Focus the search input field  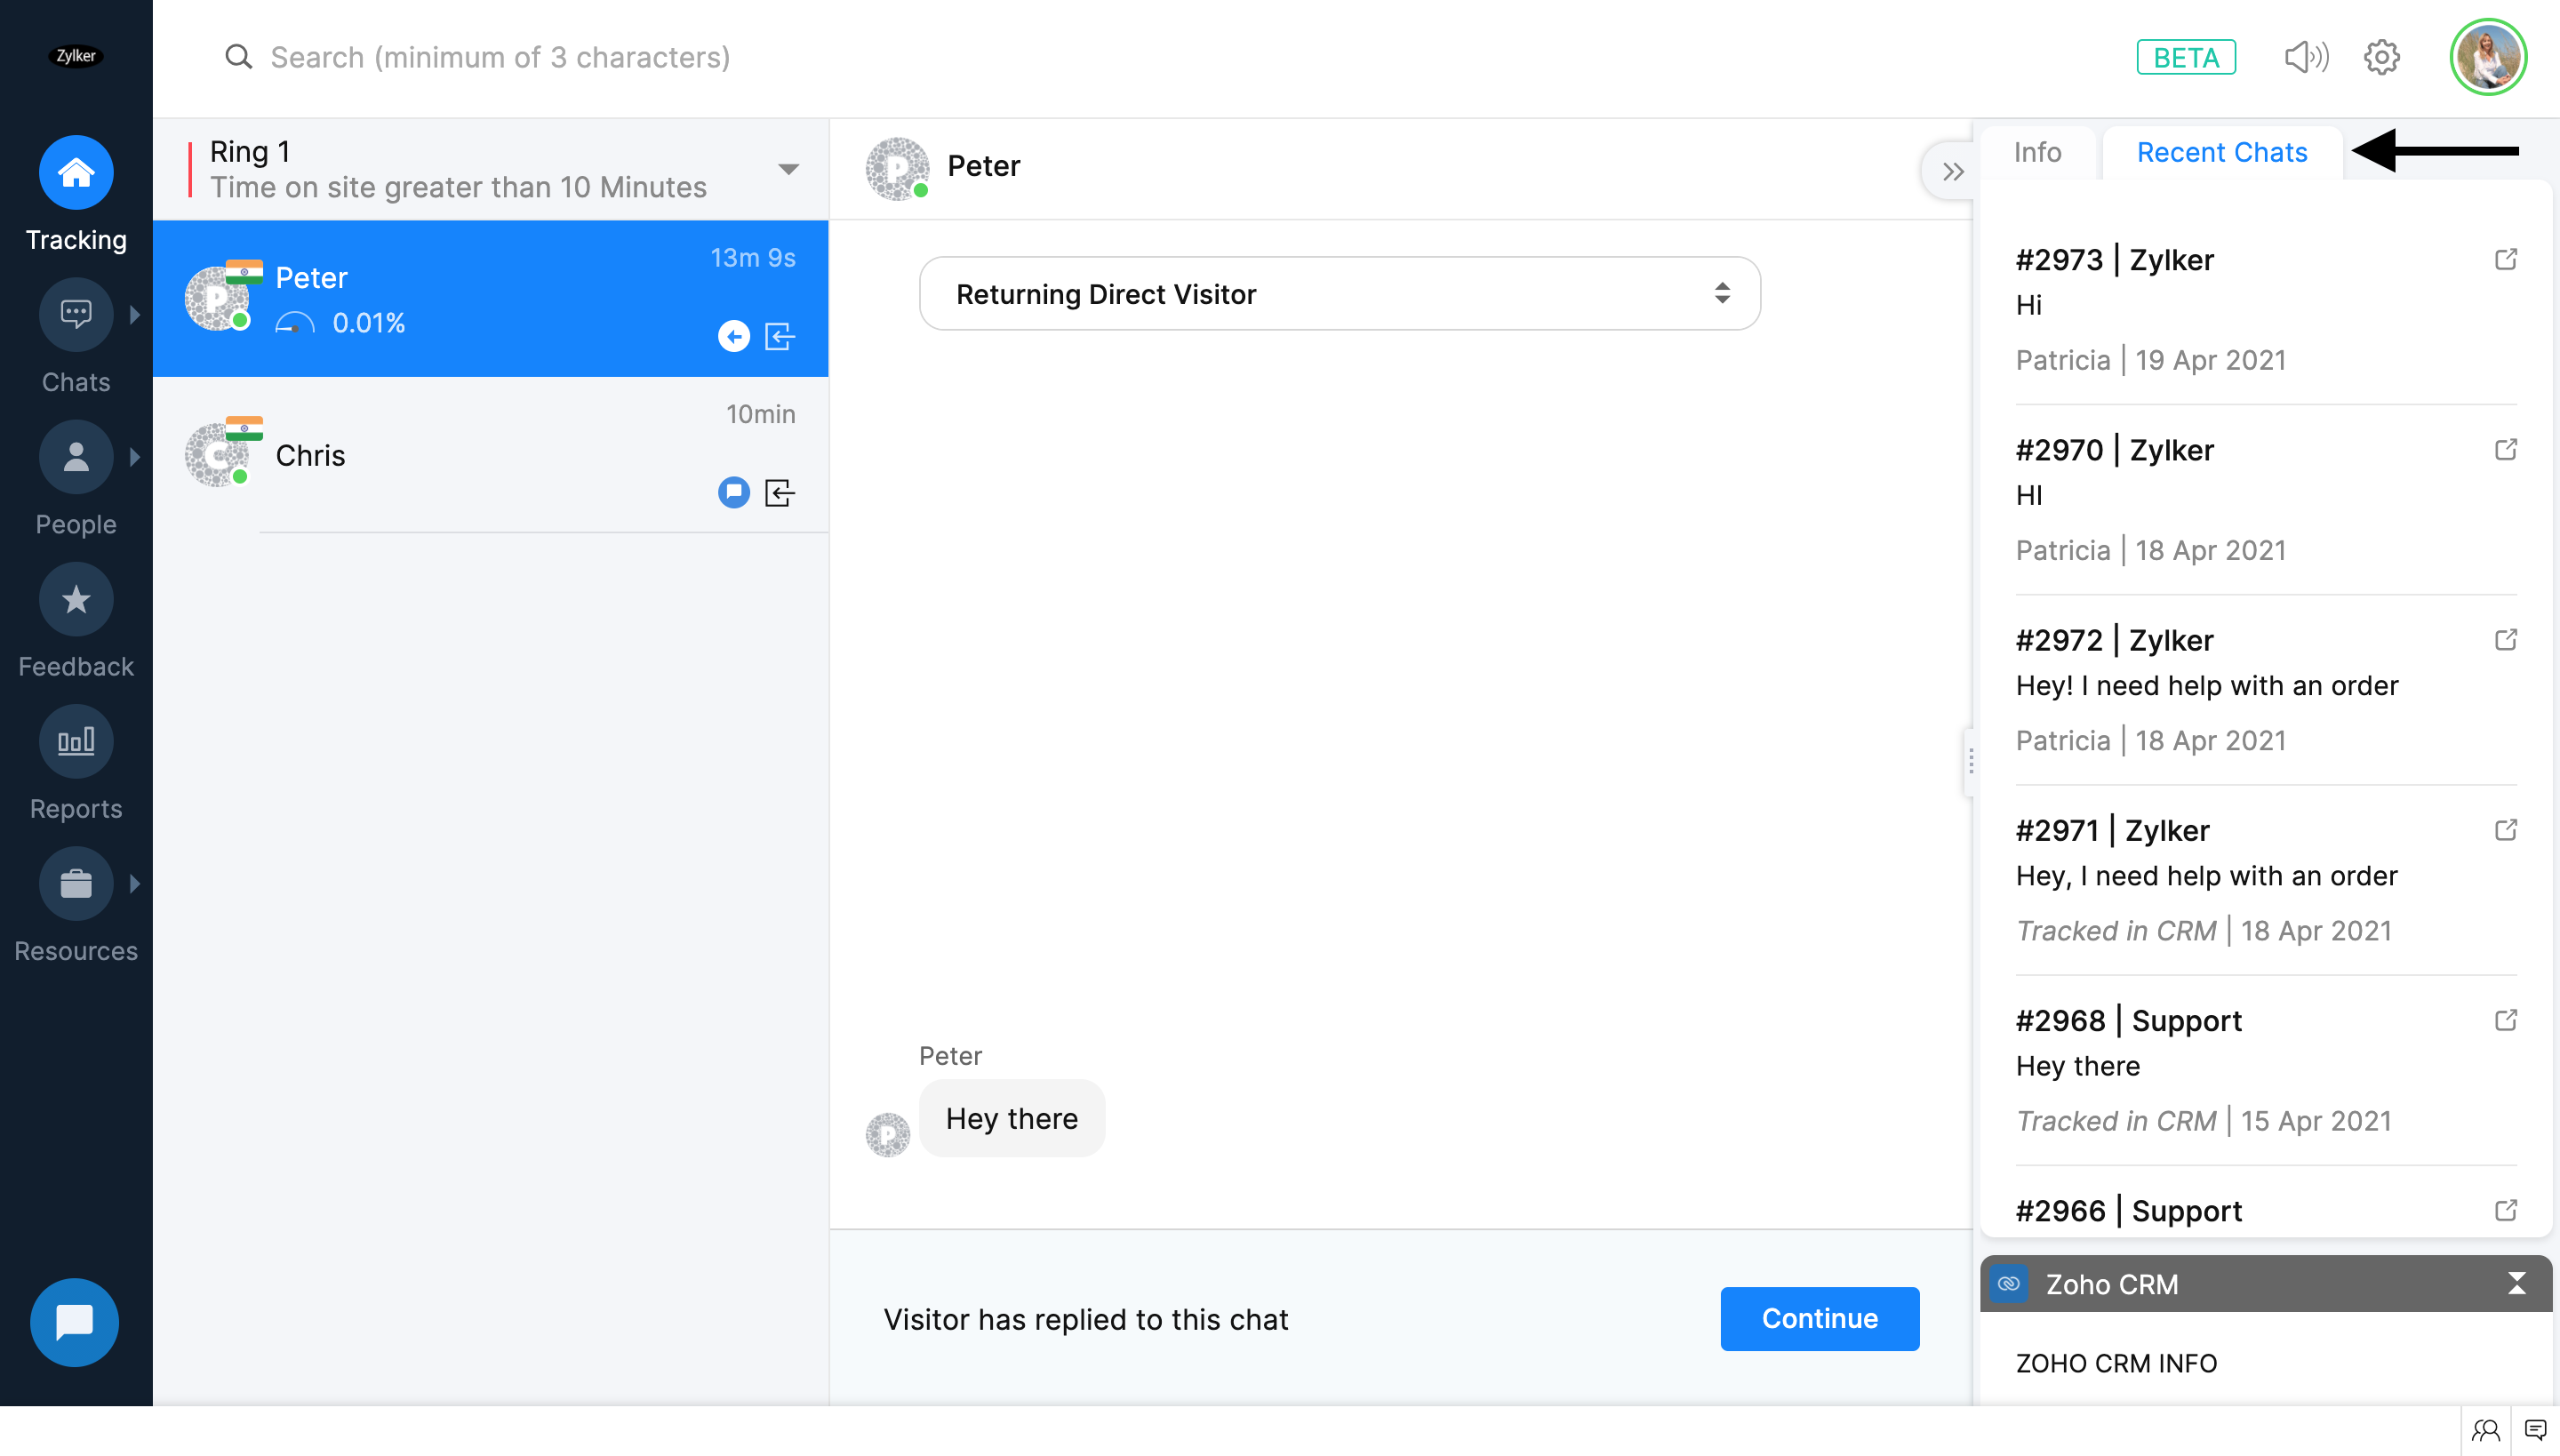500,57
